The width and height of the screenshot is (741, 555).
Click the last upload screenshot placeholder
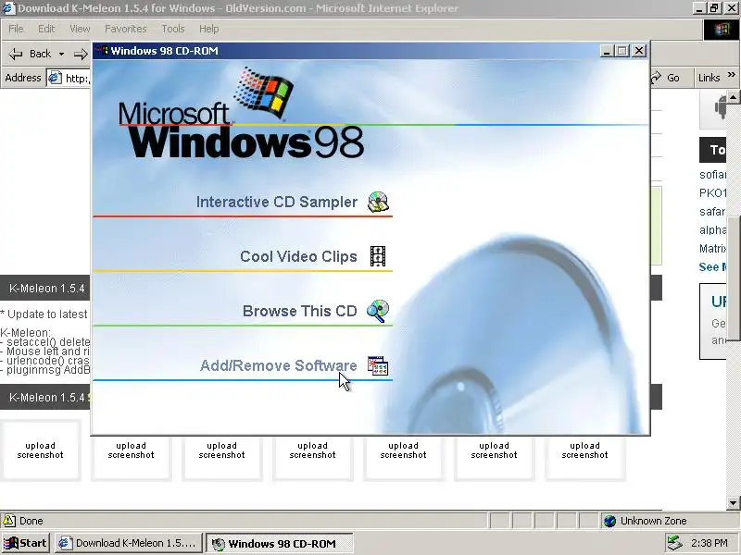584,450
